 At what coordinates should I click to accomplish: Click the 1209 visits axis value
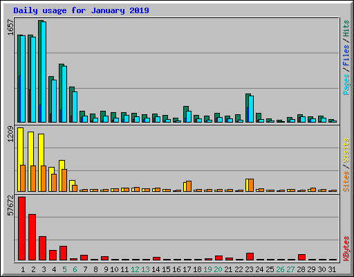coord(10,134)
